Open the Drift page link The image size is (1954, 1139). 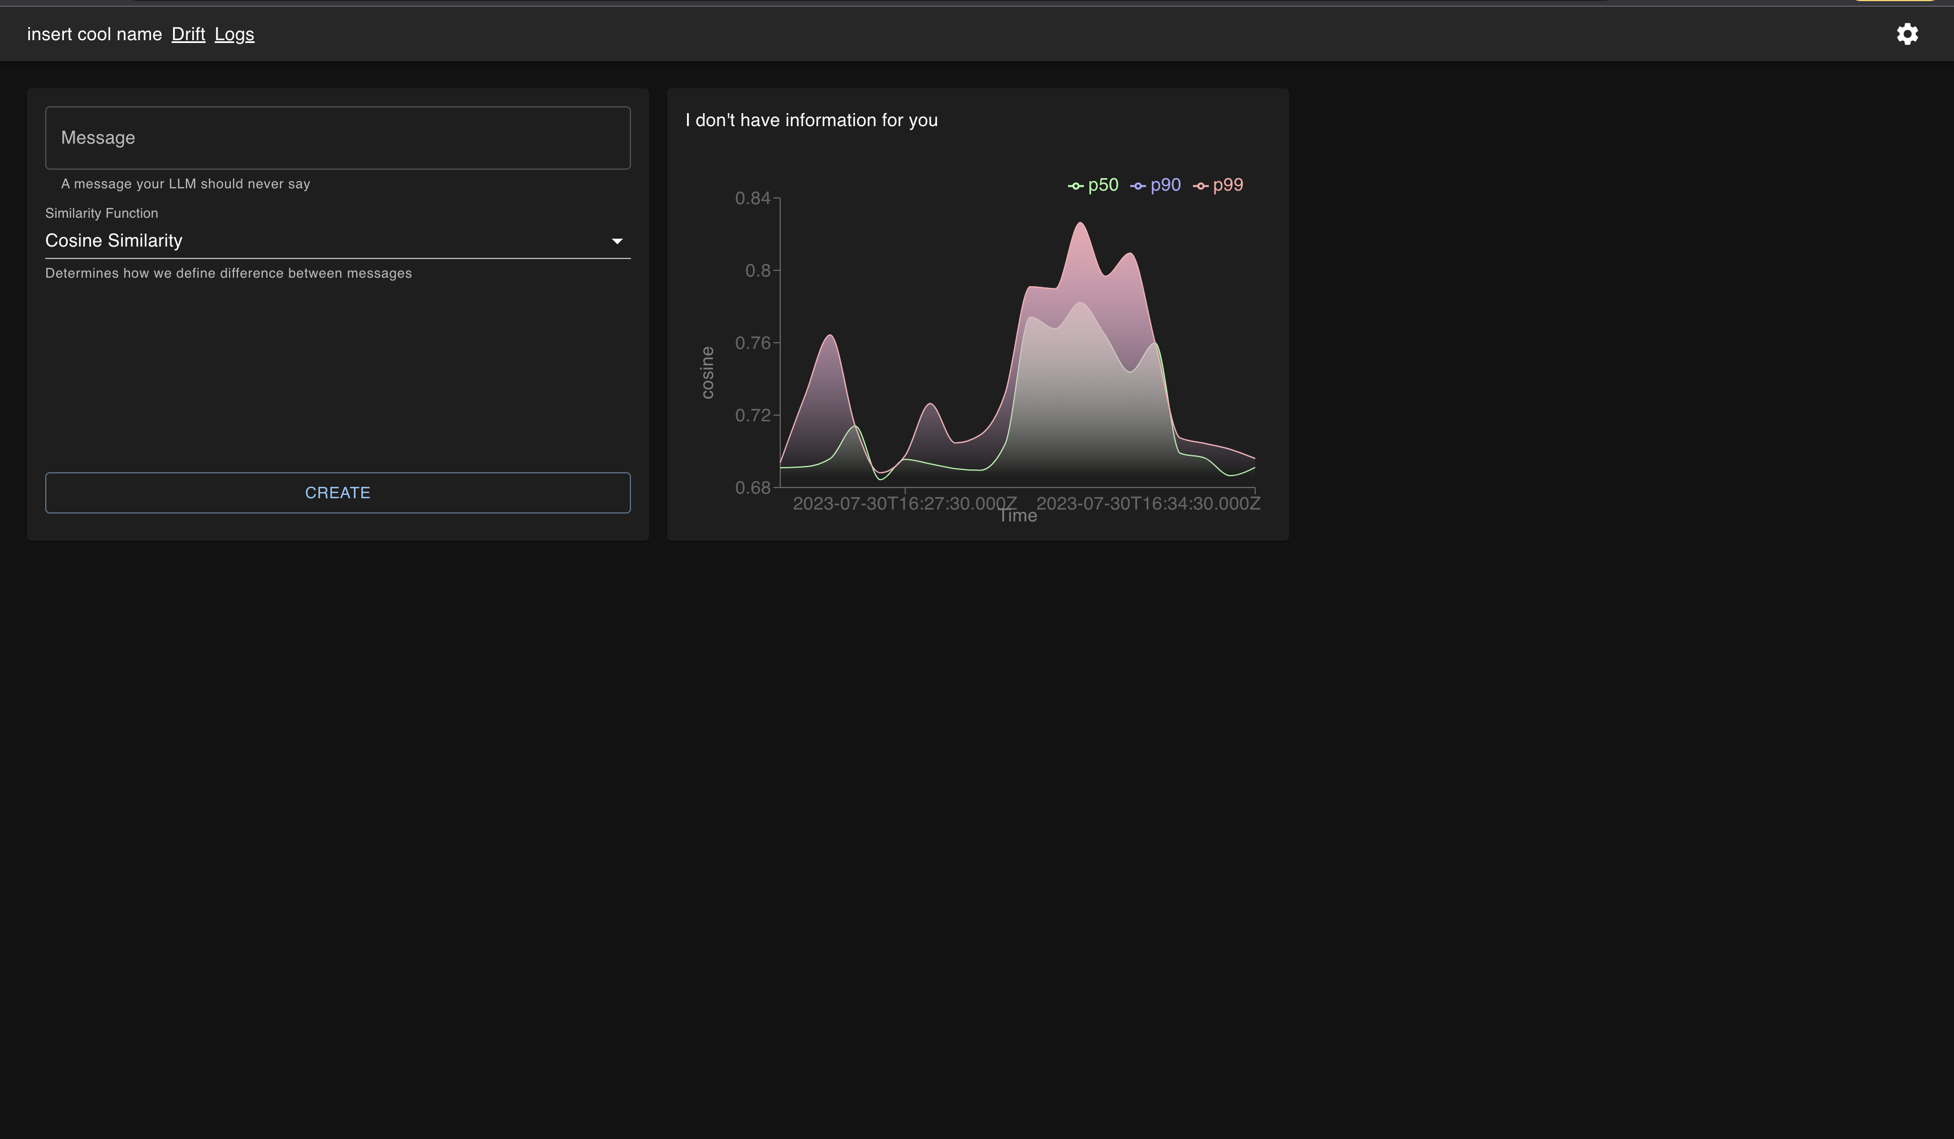click(x=188, y=34)
